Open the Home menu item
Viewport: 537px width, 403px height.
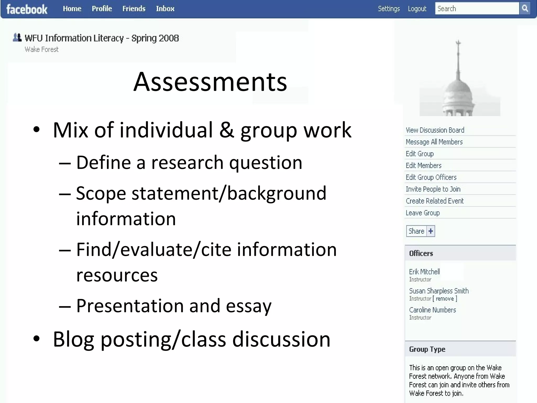tap(72, 9)
